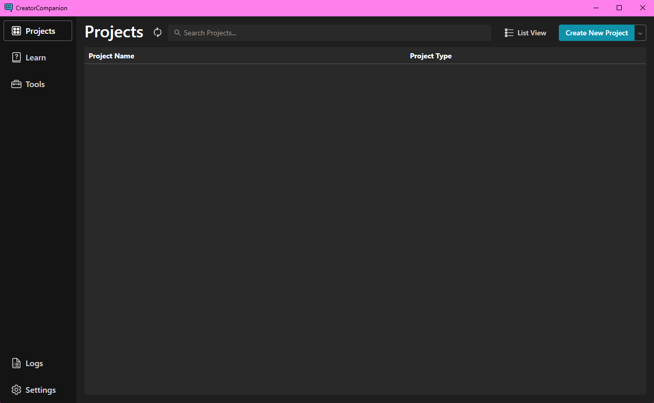Close the CreatorCompanion window
This screenshot has height=403, width=654.
(x=643, y=8)
